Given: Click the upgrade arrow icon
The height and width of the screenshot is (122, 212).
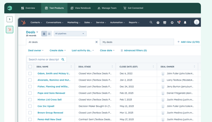Looking at the screenshot, I should 158,22.
